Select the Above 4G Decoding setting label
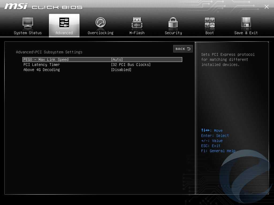Viewport: 274px width, 205px height. [x=41, y=70]
